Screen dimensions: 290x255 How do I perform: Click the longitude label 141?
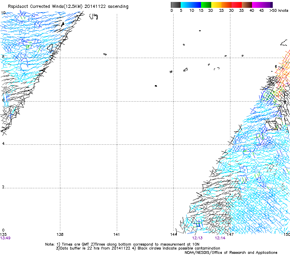click(116, 235)
